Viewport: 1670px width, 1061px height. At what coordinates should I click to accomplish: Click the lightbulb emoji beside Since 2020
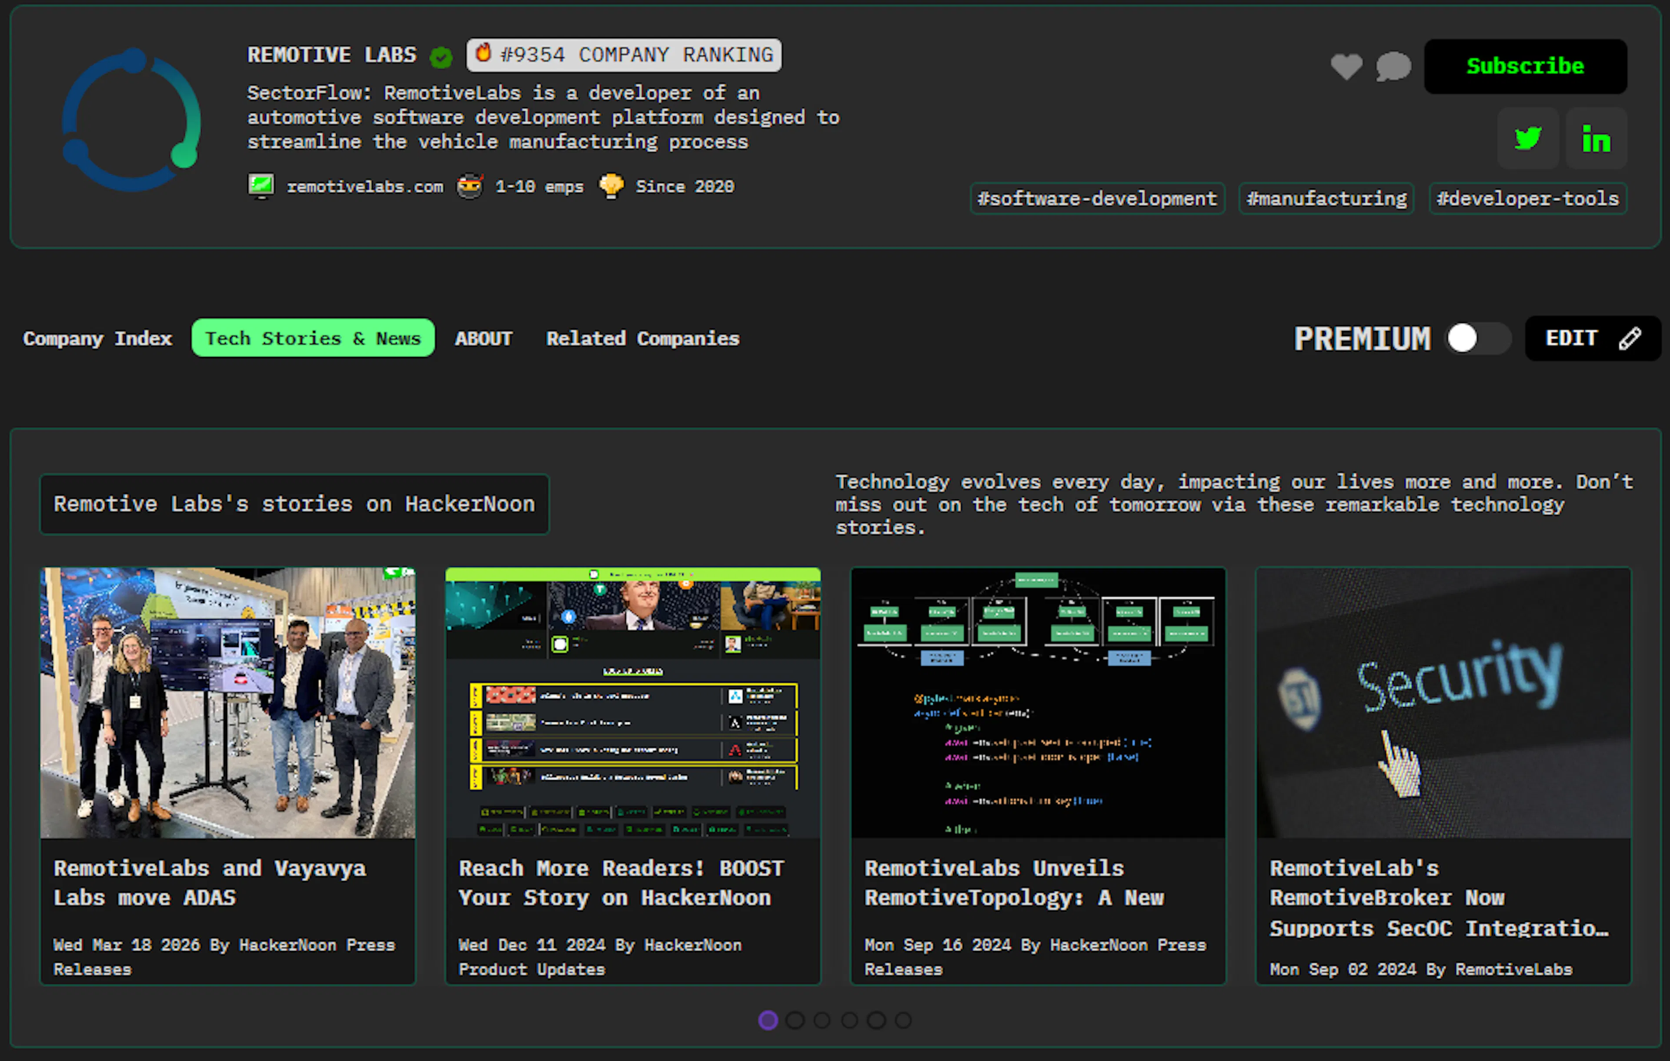(612, 186)
